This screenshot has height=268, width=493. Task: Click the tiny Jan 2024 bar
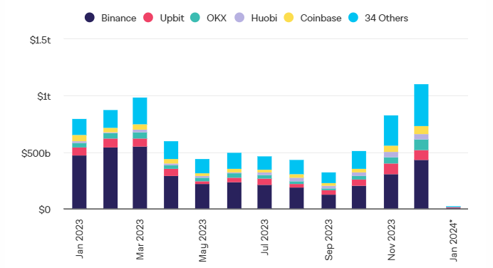pos(453,207)
